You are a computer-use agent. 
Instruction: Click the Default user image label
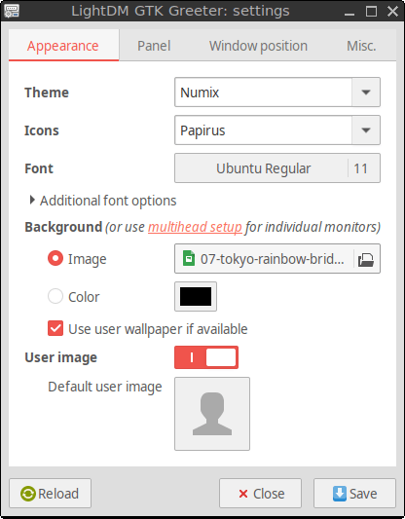point(105,387)
